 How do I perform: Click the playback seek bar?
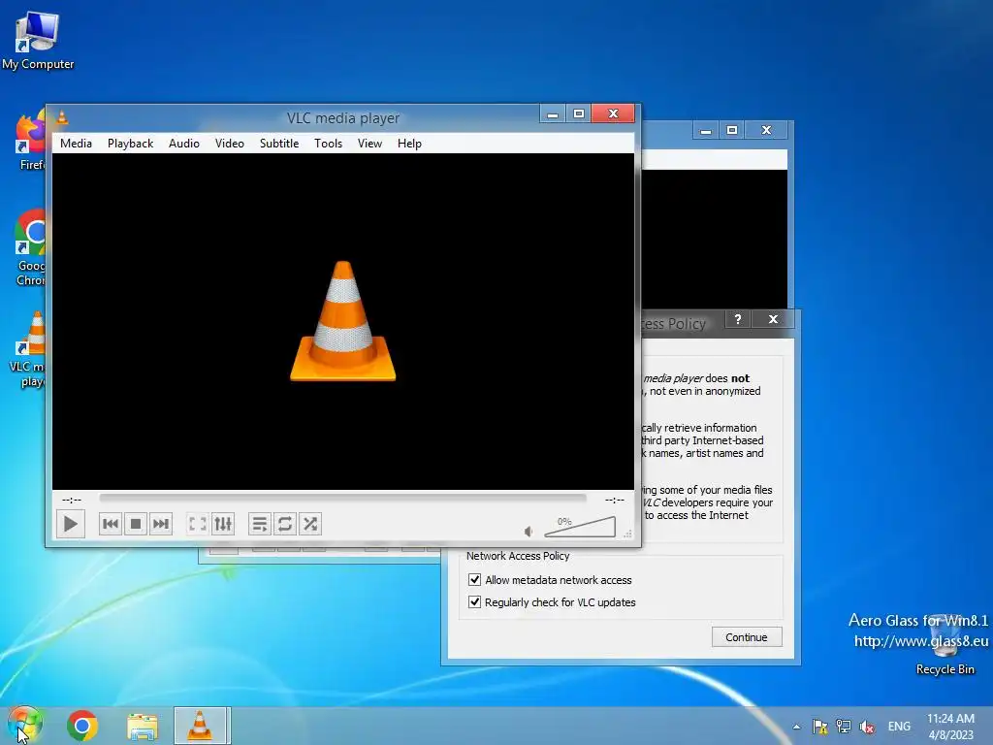coord(342,500)
